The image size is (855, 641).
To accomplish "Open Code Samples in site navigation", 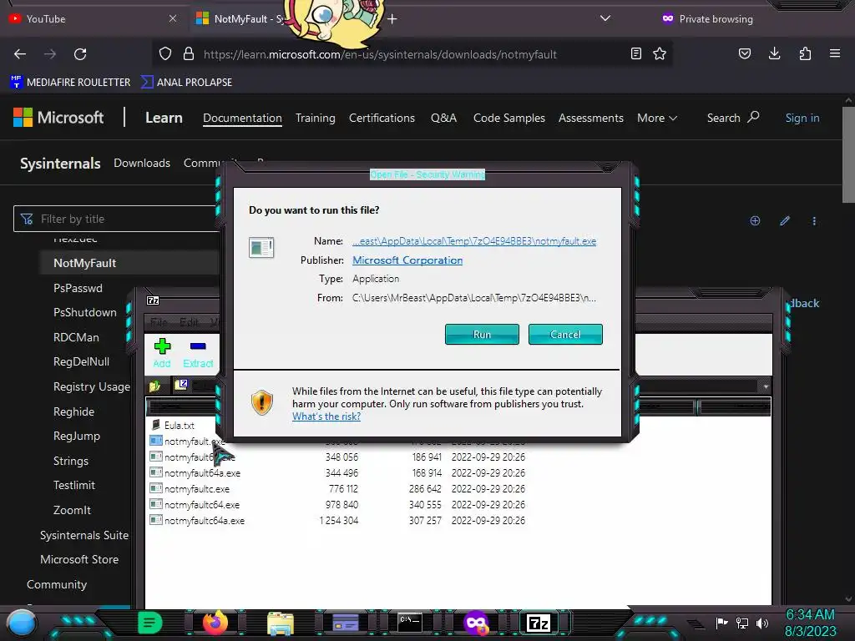I will tap(508, 119).
